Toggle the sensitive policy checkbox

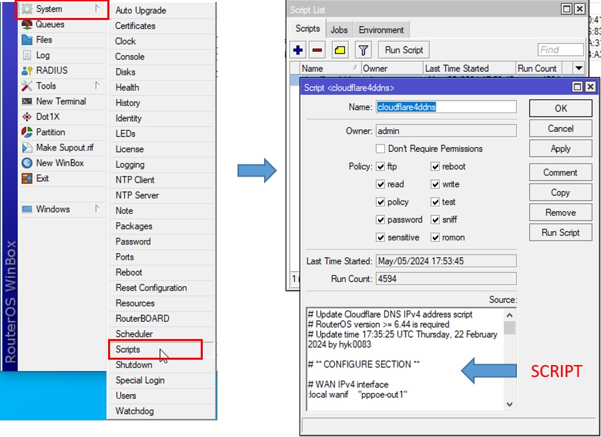[380, 237]
